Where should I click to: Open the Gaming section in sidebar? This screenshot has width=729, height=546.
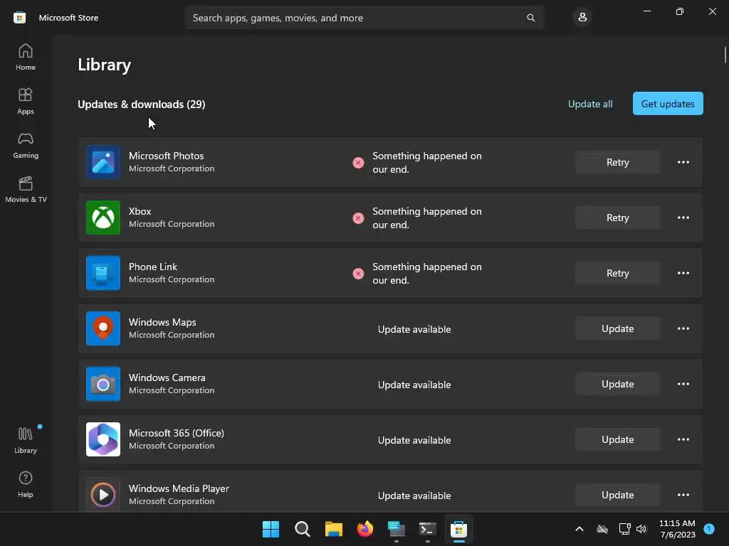[26, 145]
